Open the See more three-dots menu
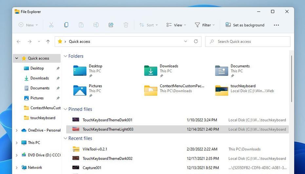Screen dimensions: 305x174 276,25
